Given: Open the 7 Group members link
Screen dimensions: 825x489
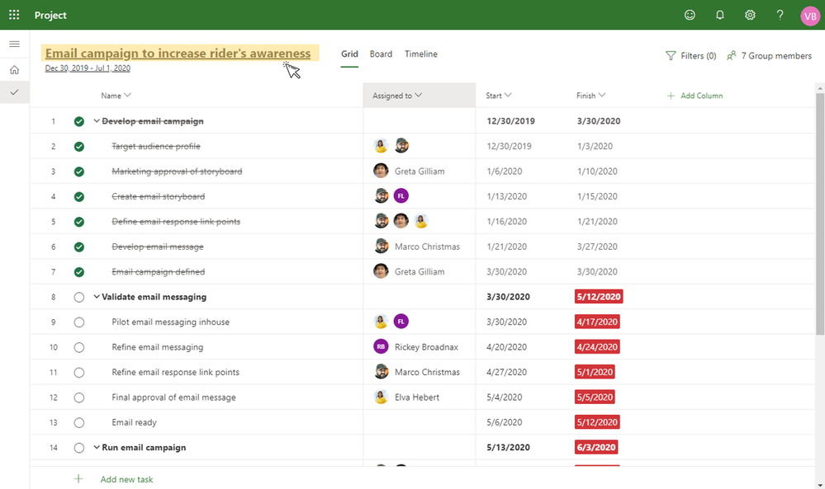Looking at the screenshot, I should pyautogui.click(x=769, y=56).
